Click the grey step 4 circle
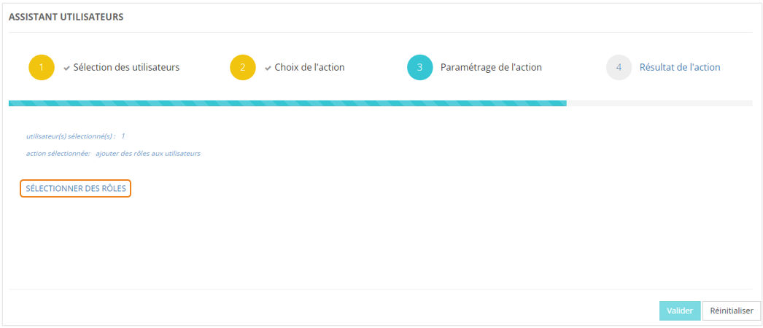Screen dimensions: 763x328 pos(619,67)
